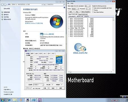Screen dimensions: 128x102
Task: Click the forward arrow in Control Panel window
Action: pos(5,5)
